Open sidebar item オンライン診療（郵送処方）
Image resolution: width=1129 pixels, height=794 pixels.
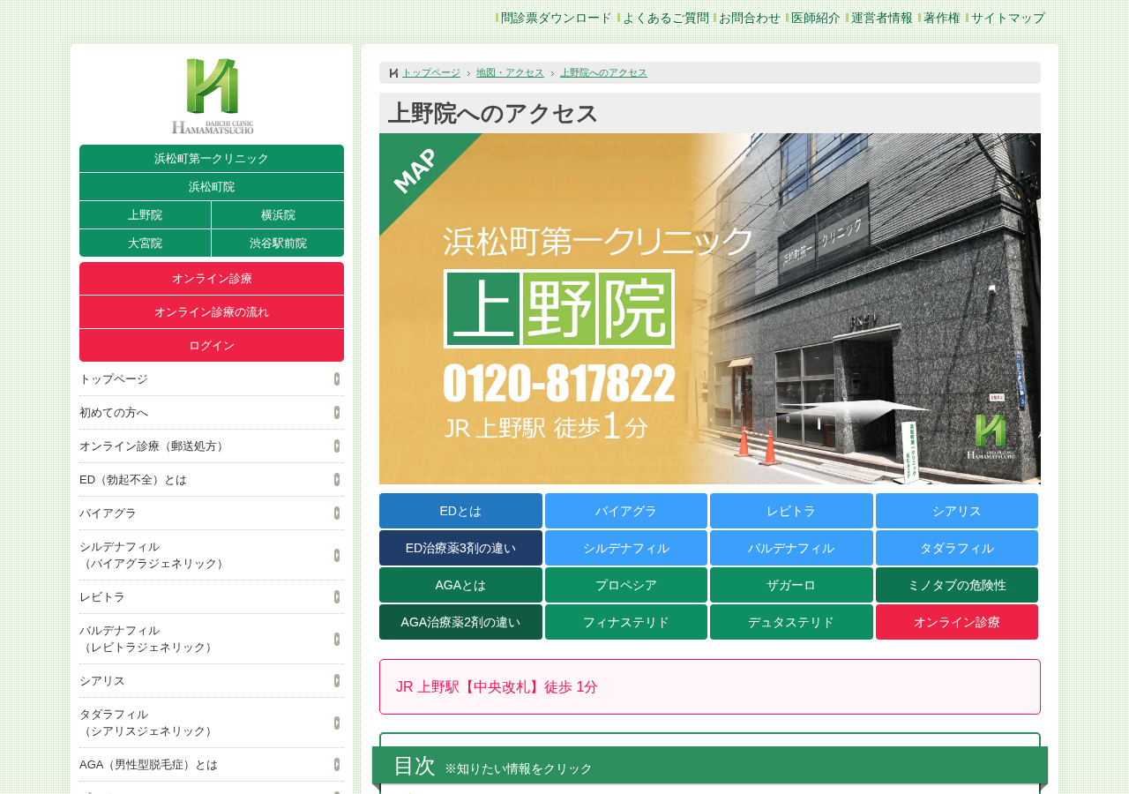(x=212, y=446)
